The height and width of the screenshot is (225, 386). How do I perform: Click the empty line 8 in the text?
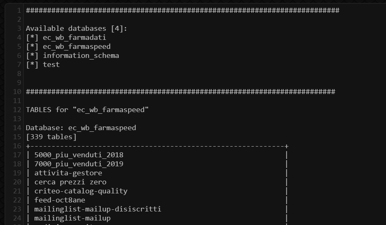coord(123,73)
